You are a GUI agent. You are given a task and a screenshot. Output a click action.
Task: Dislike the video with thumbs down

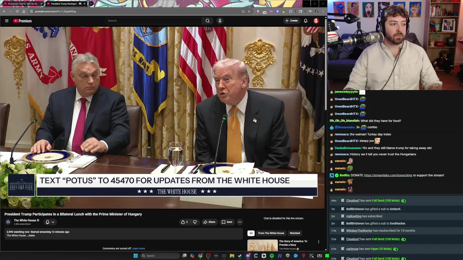[x=195, y=222]
